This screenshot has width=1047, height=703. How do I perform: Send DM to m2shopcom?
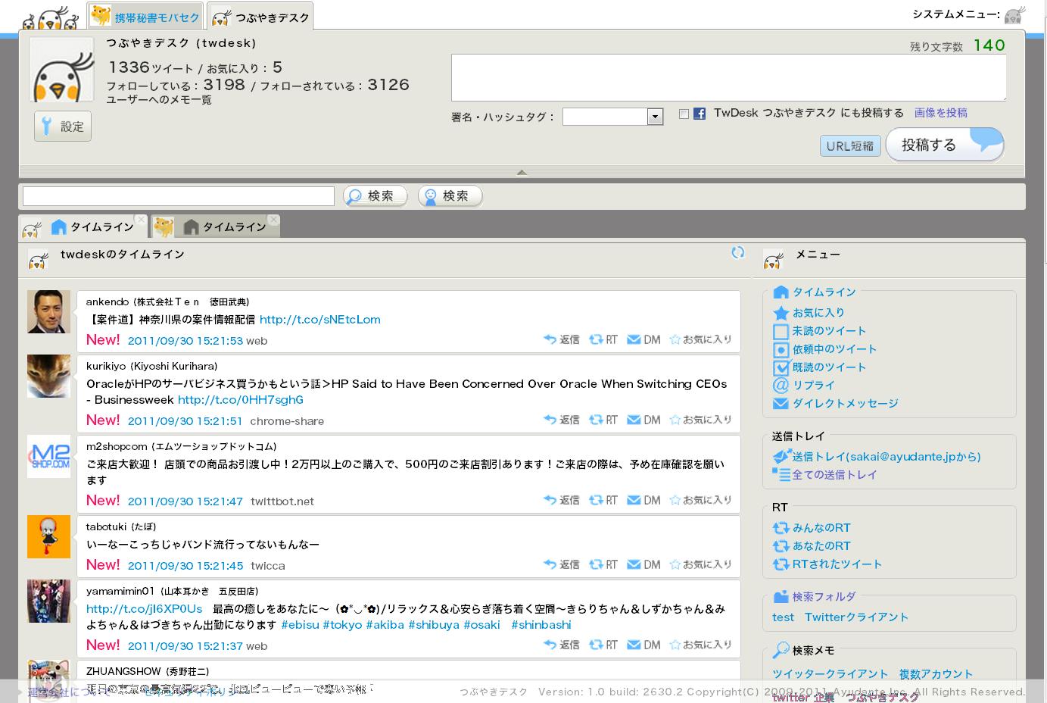tap(643, 500)
